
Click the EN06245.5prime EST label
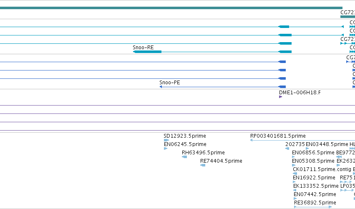pyautogui.click(x=185, y=144)
